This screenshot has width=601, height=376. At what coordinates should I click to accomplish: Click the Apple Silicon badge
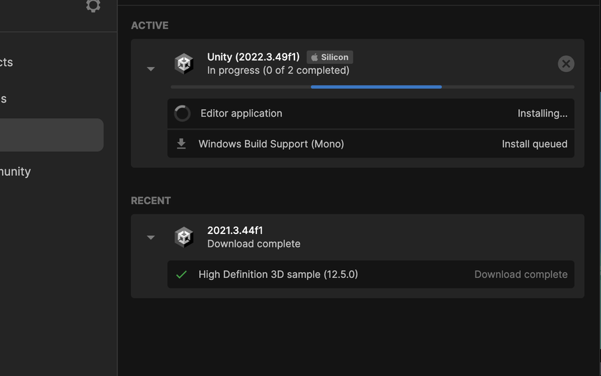pyautogui.click(x=330, y=57)
